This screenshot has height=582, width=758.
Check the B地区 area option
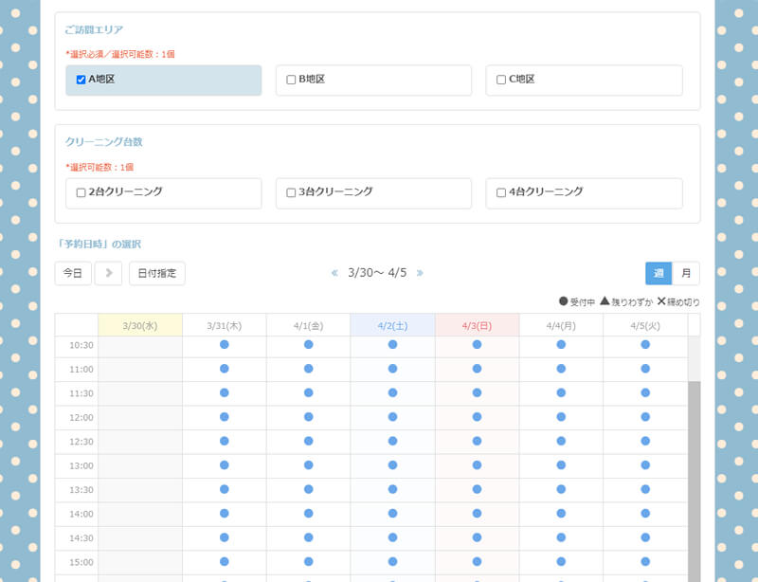tap(291, 80)
